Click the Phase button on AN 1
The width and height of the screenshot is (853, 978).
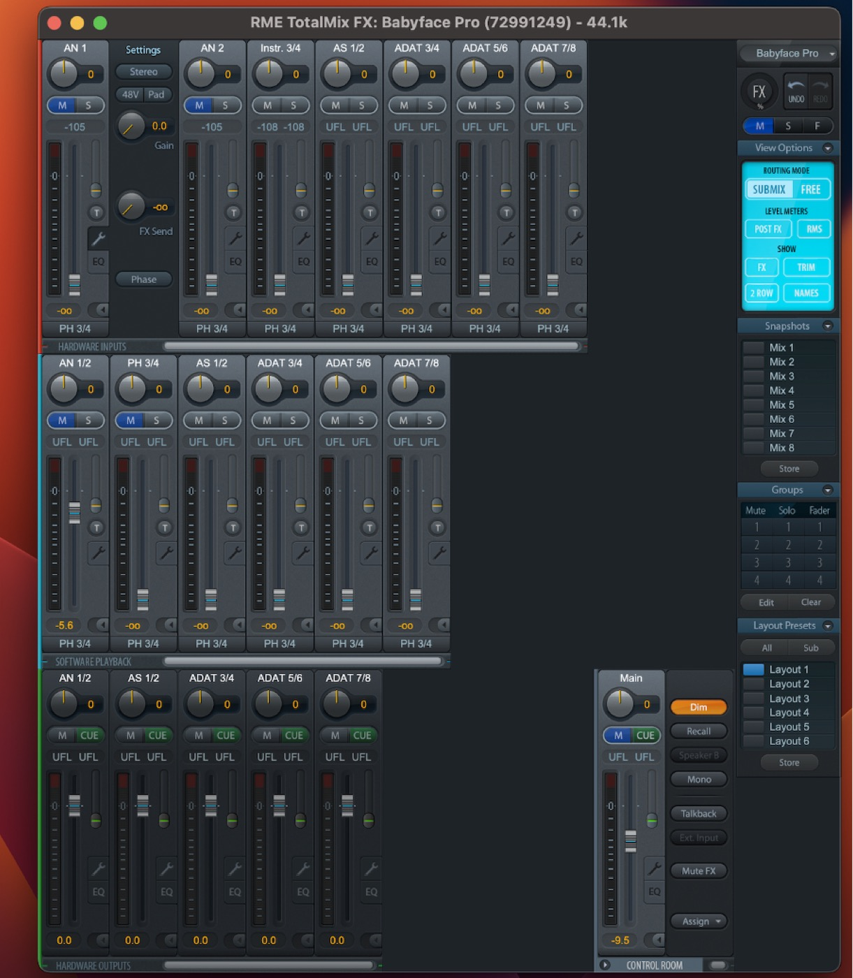[144, 279]
